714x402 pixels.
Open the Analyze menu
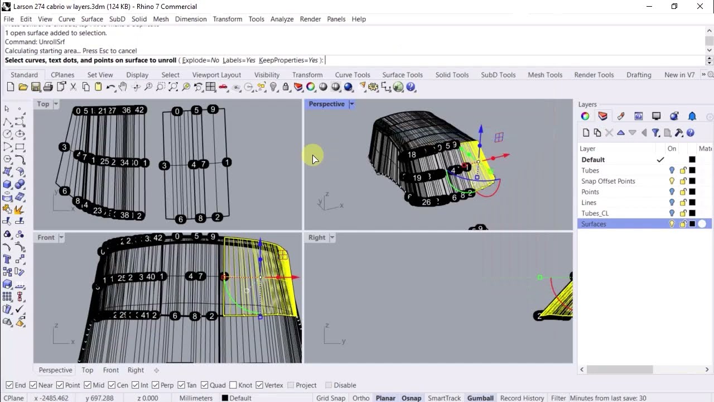[282, 19]
